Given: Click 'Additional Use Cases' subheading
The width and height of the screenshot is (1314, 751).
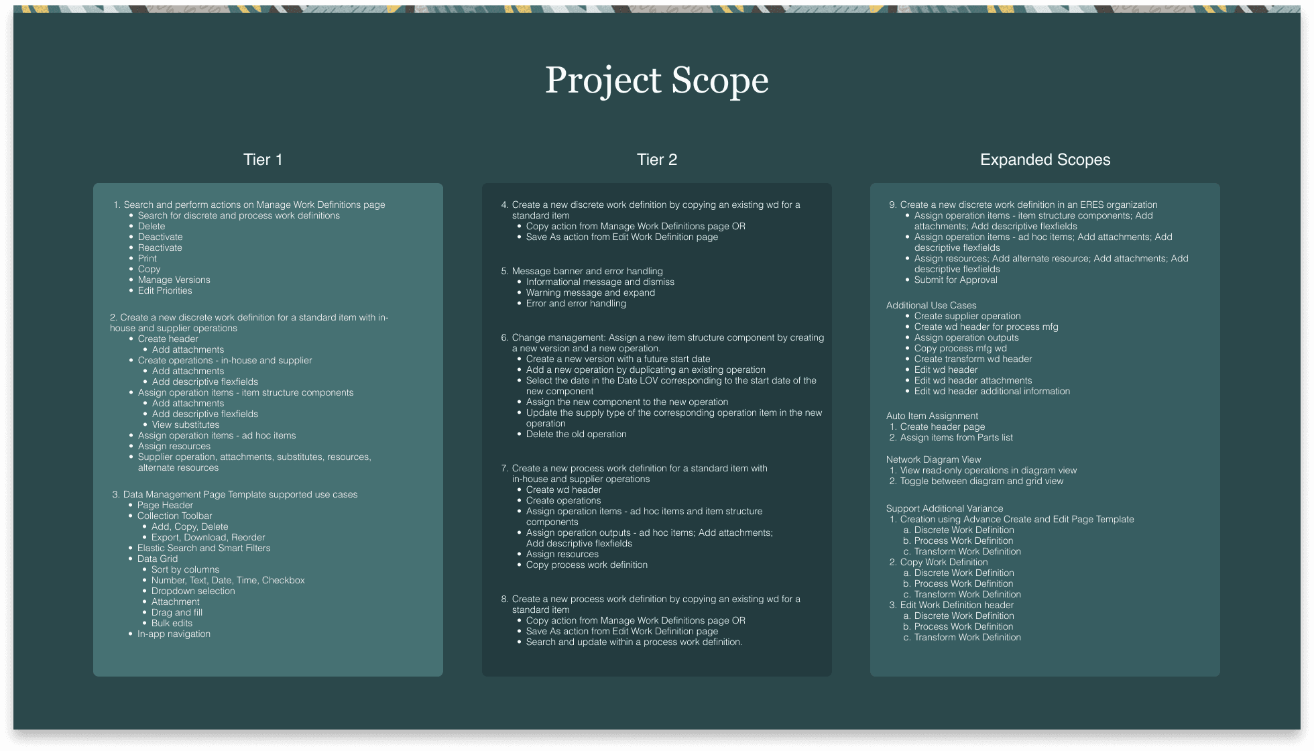Looking at the screenshot, I should (931, 306).
